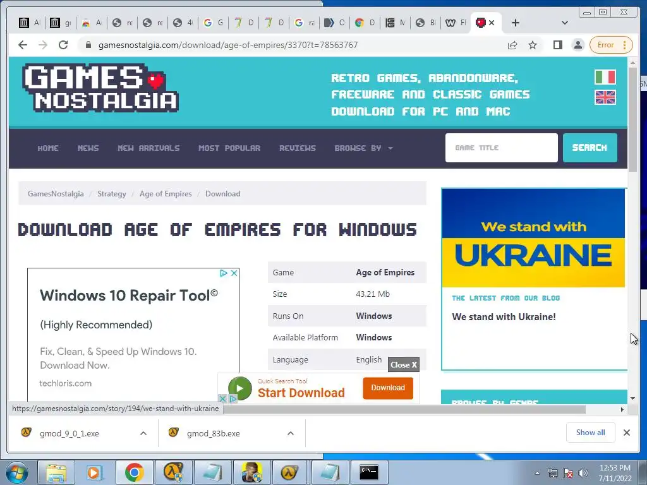The width and height of the screenshot is (647, 485).
Task: Open the Reviews nav item
Action: point(298,148)
